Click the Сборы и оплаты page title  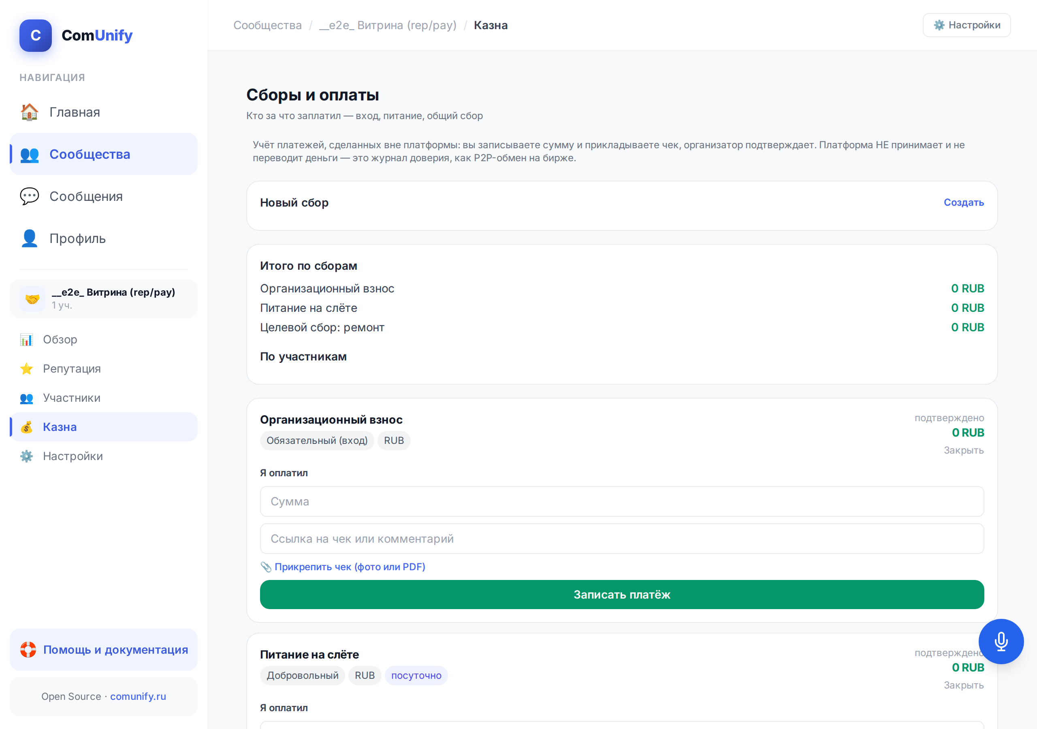pyautogui.click(x=313, y=95)
